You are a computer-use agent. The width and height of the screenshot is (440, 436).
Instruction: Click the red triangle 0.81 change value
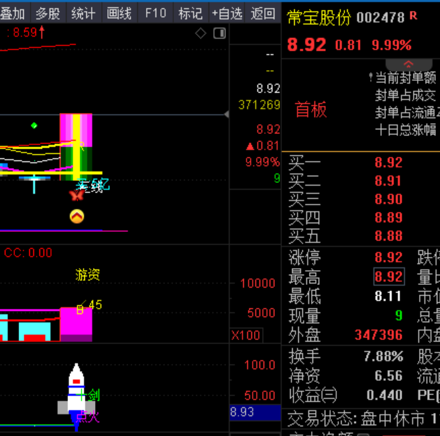coord(263,146)
